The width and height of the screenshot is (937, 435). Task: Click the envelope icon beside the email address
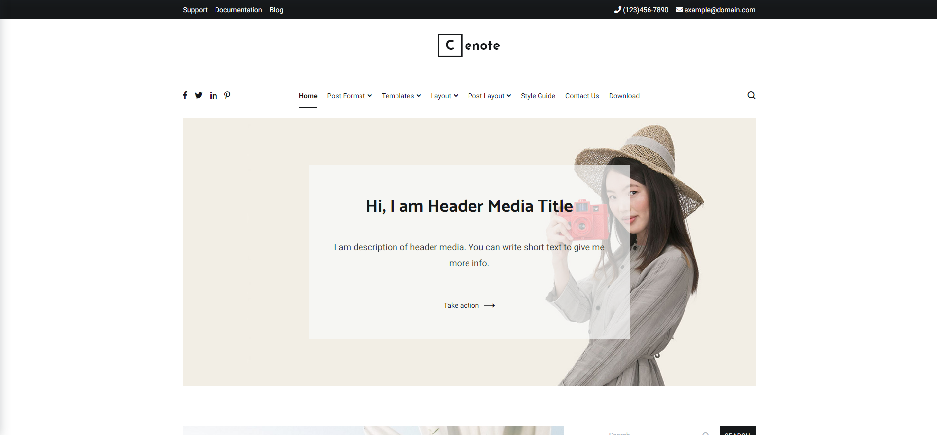(x=679, y=10)
